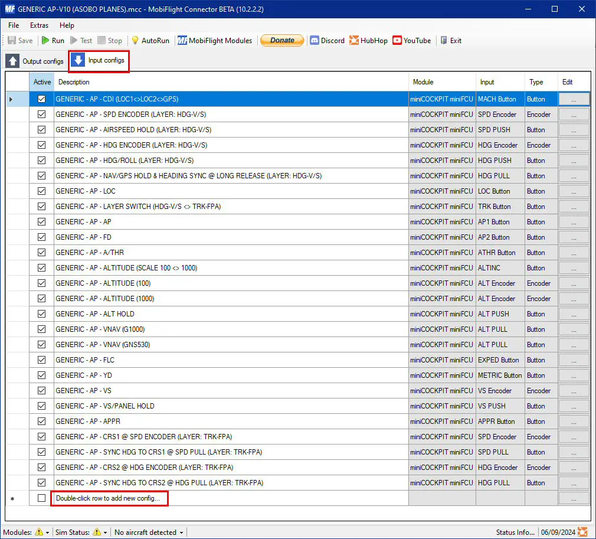Select 'GENERIC - AP - ALTITUDE (SCALE 100 <> 1000)' row

[231, 268]
